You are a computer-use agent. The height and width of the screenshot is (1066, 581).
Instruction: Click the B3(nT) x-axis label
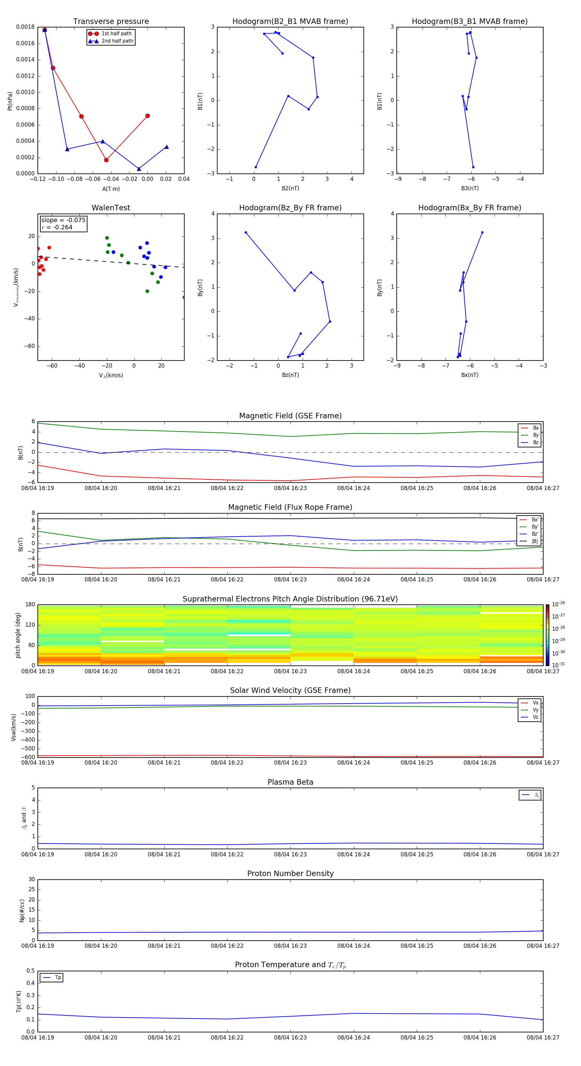(x=470, y=189)
